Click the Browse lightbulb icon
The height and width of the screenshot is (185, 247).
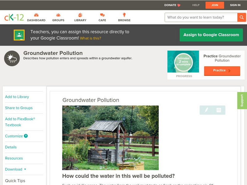point(124,15)
